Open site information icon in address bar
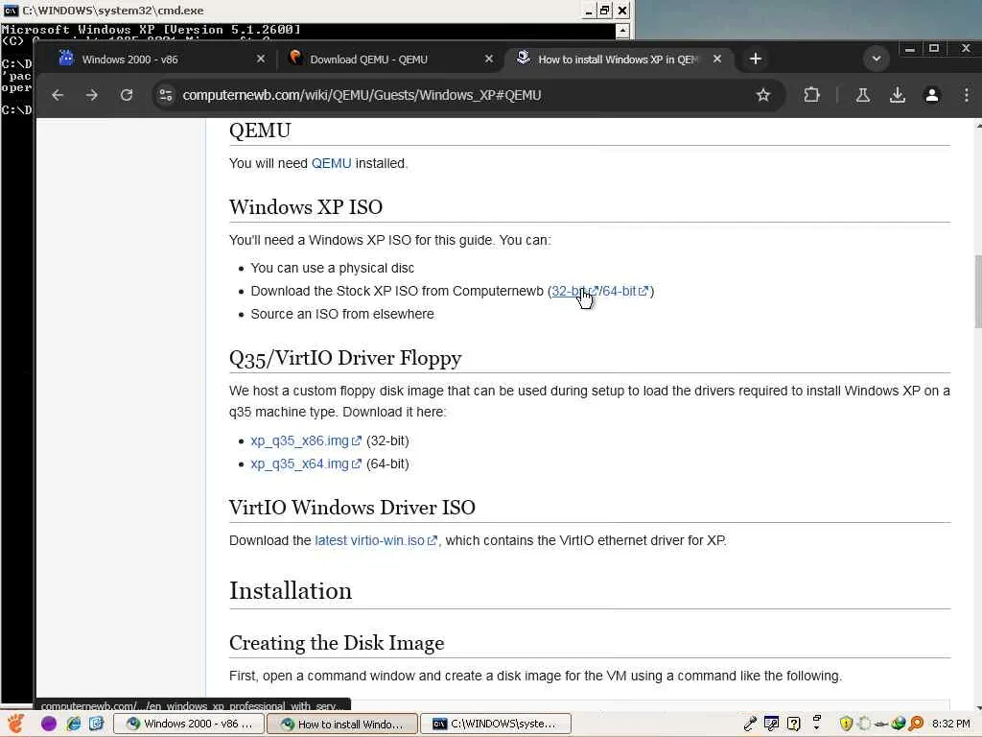 click(166, 95)
